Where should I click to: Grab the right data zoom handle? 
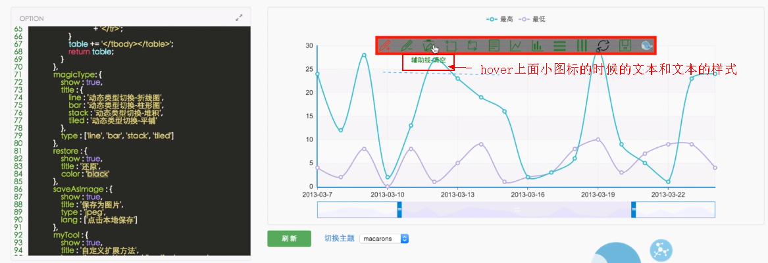633,209
